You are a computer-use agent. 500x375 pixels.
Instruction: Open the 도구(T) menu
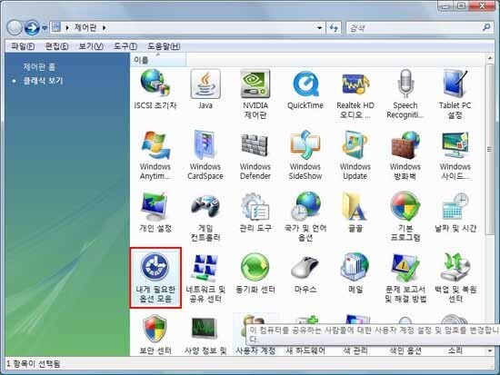(125, 46)
